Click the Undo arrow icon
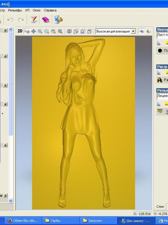The image size is (168, 225). coord(10,20)
